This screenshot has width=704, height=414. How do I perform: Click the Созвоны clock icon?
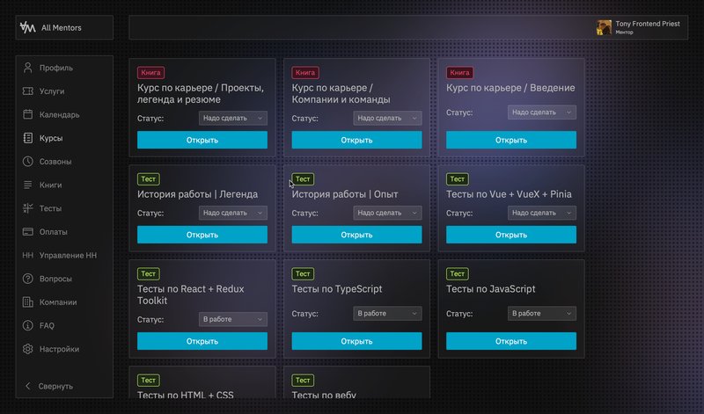click(x=28, y=162)
